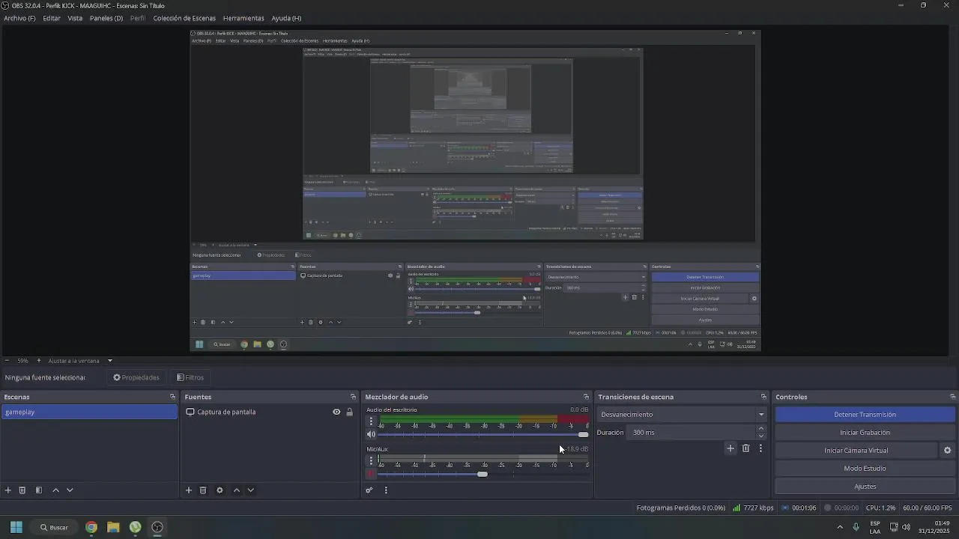Open File Explorer from the taskbar
The height and width of the screenshot is (539, 959).
point(113,527)
